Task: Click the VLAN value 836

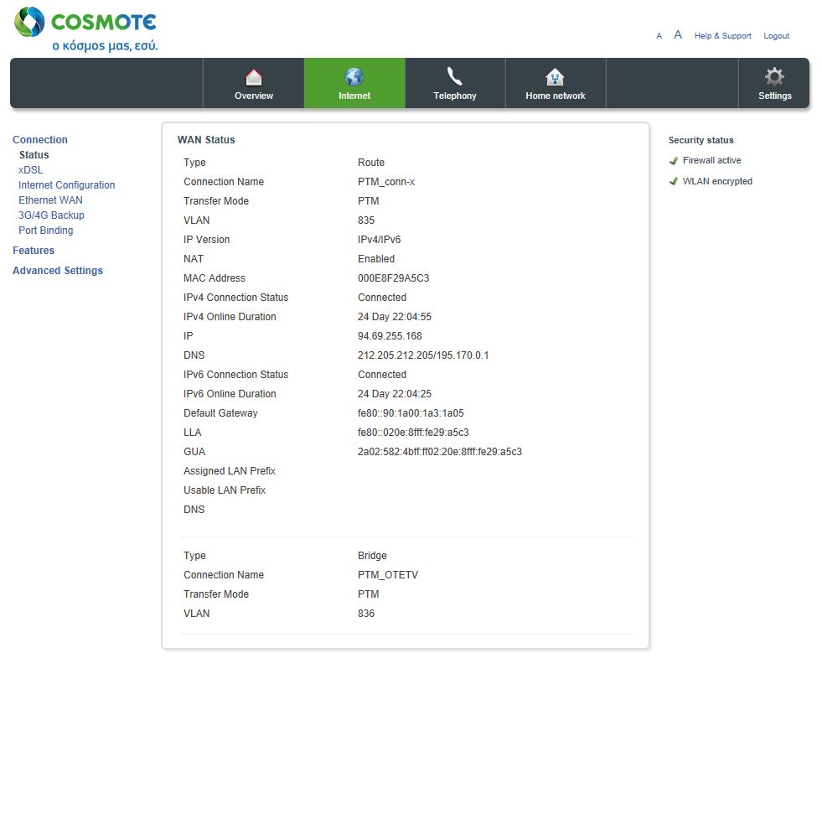Action: click(366, 614)
